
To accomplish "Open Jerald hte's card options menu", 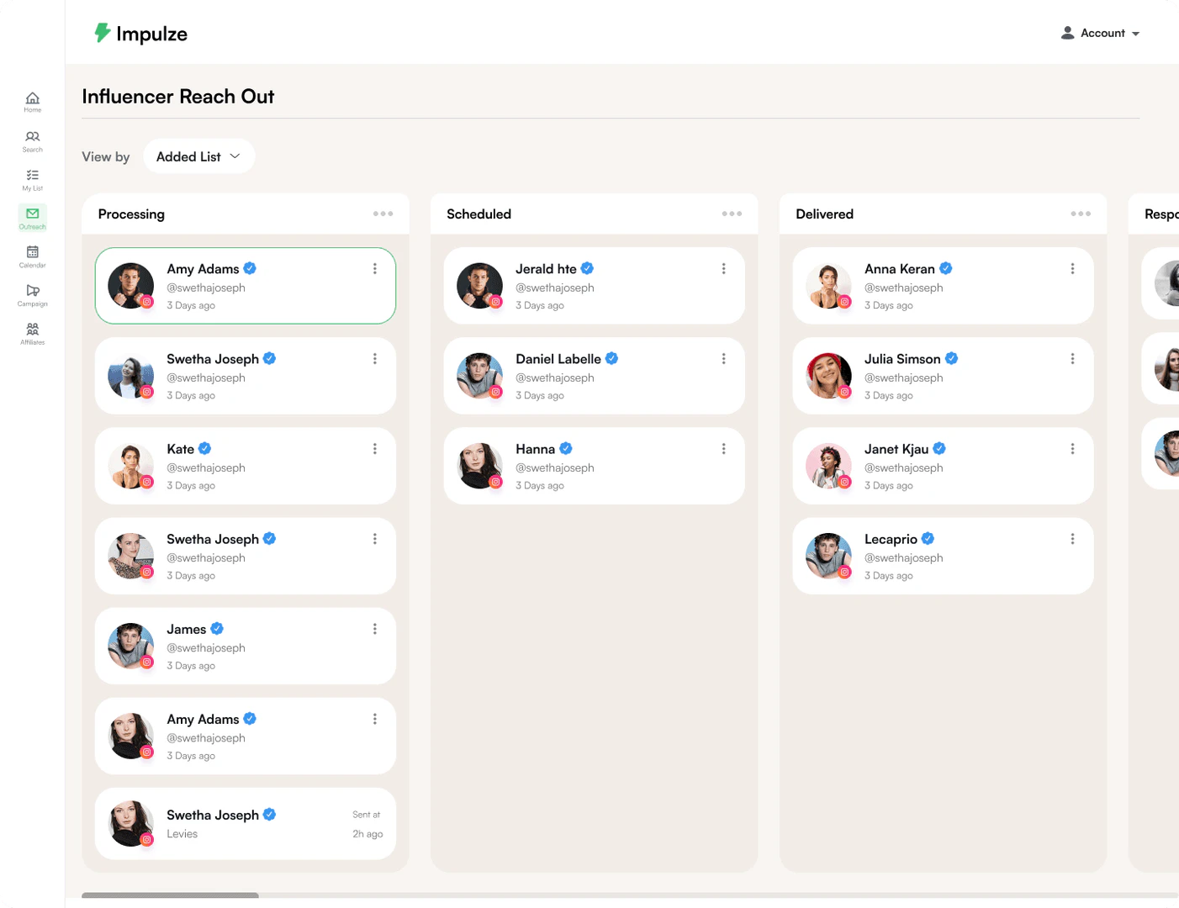I will click(x=724, y=268).
